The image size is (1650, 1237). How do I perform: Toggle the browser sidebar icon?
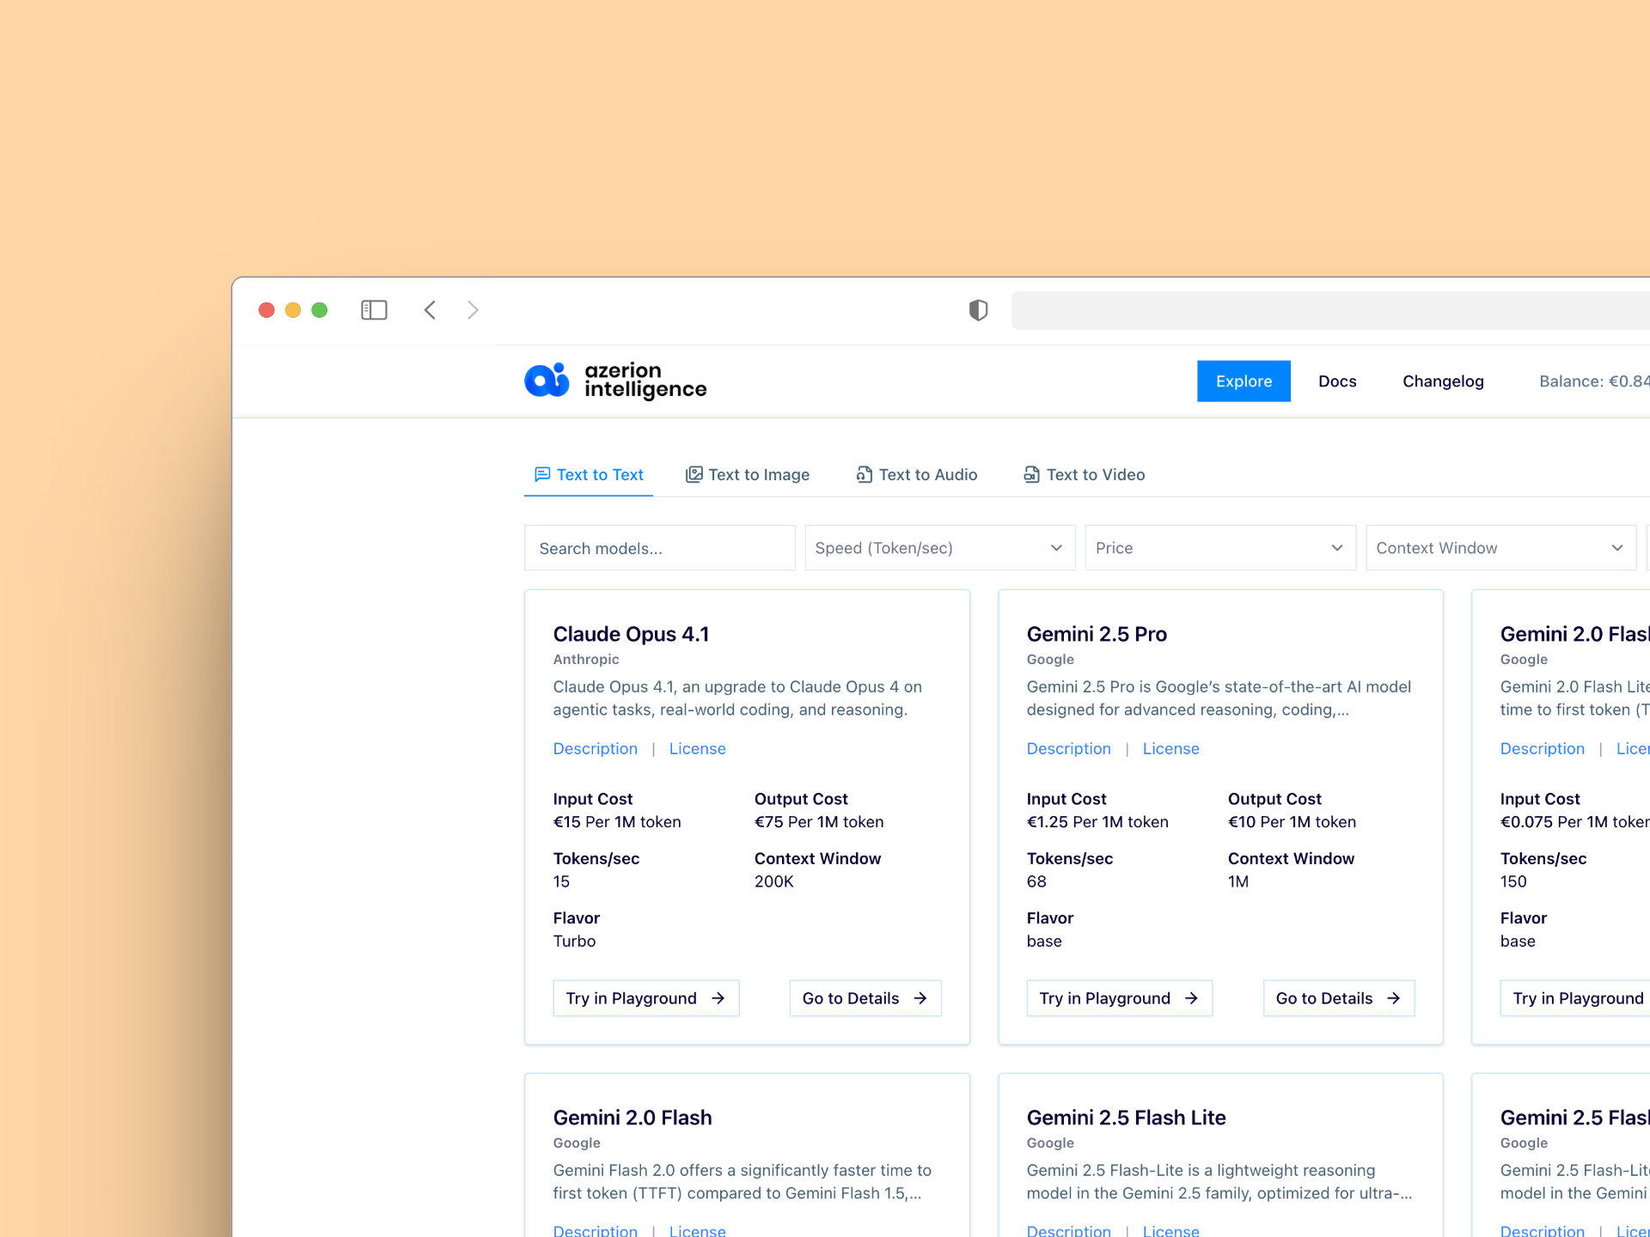(374, 310)
